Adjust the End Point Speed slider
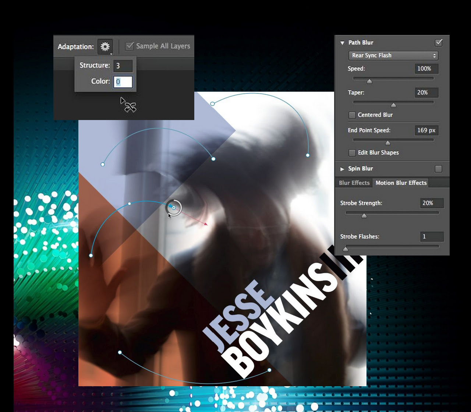The width and height of the screenshot is (471, 412). click(387, 143)
